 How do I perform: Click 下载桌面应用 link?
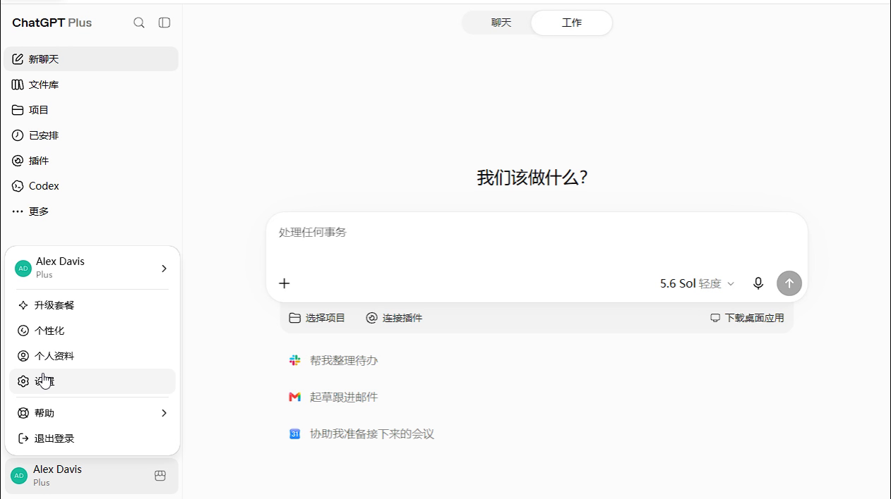747,318
